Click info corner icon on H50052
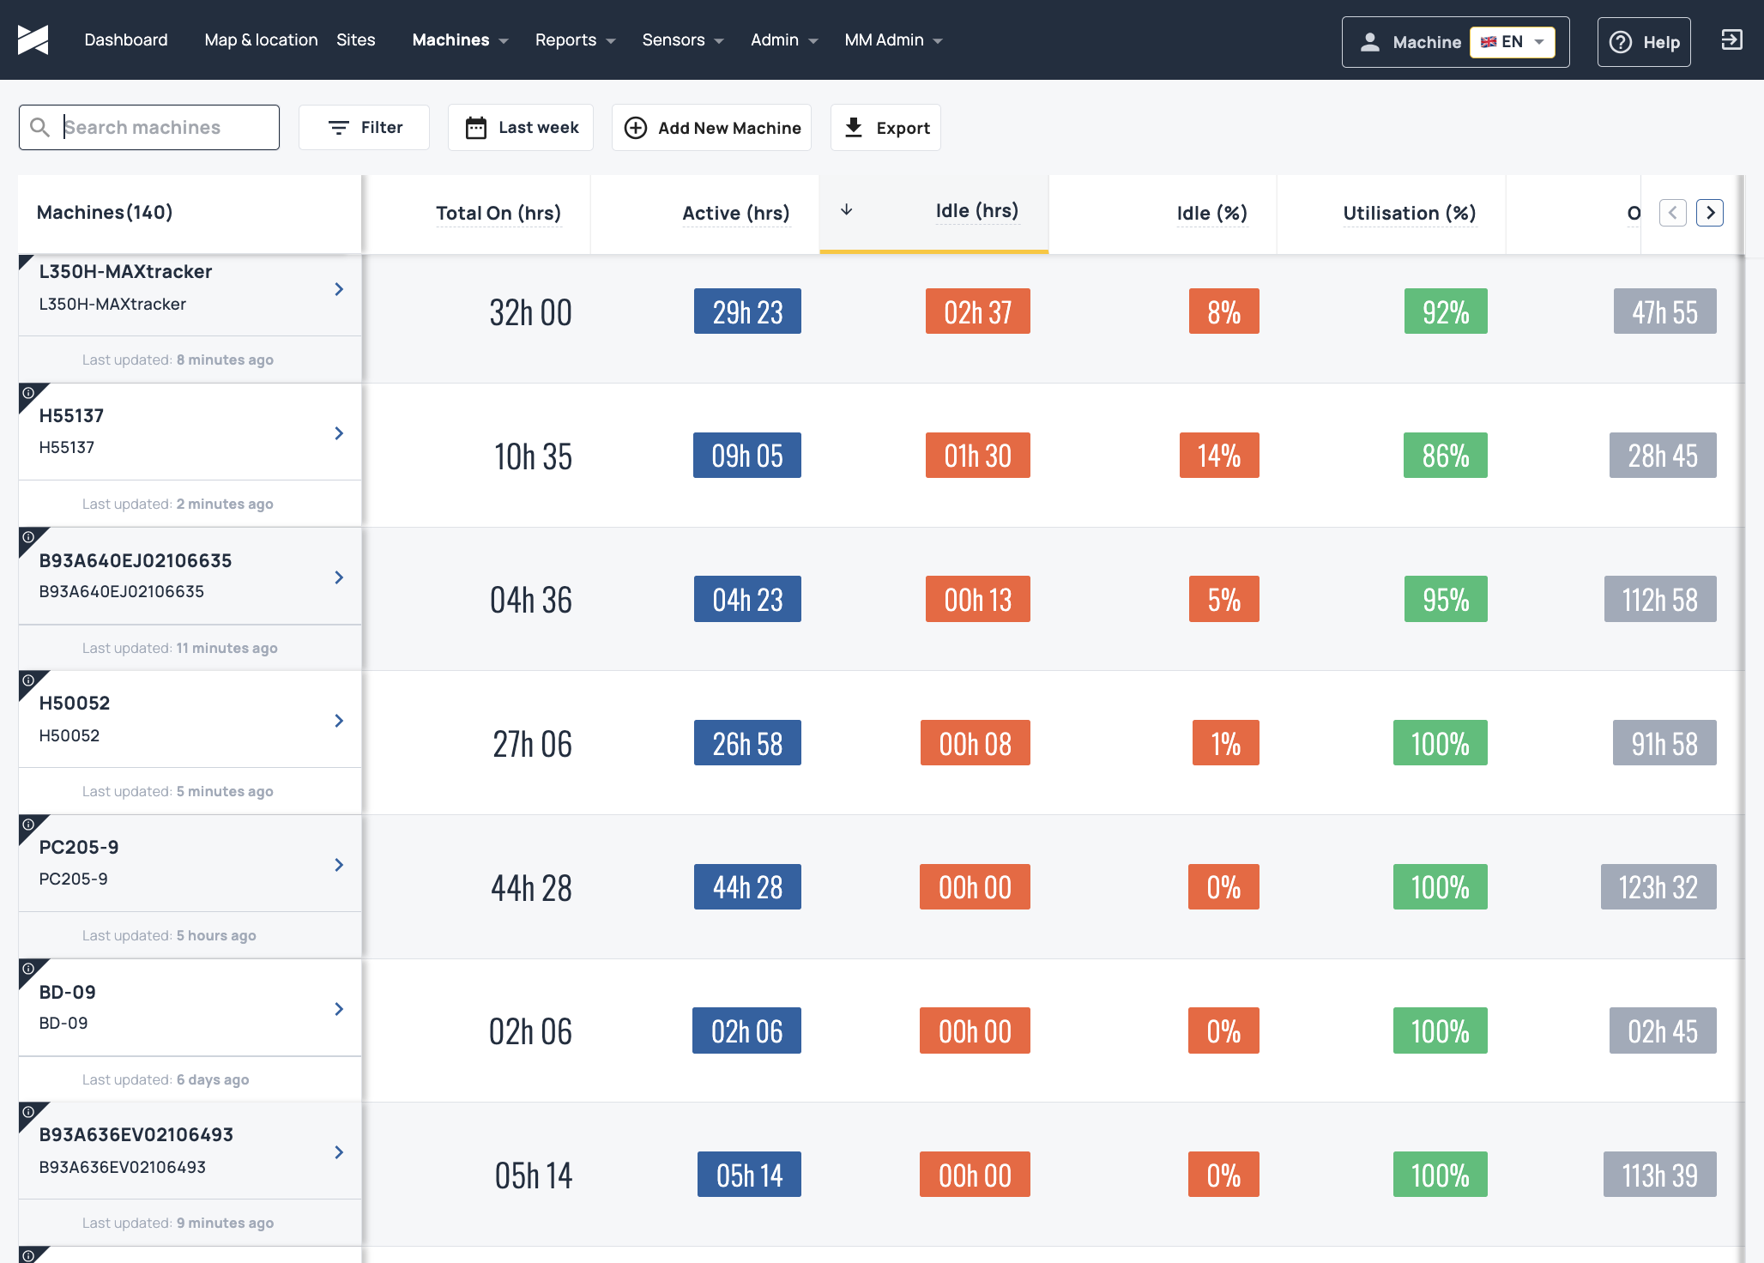The image size is (1764, 1263). [28, 680]
